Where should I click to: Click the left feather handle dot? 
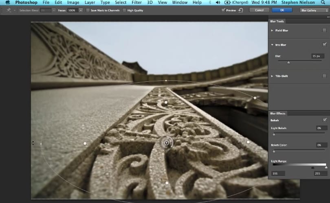click(85, 144)
